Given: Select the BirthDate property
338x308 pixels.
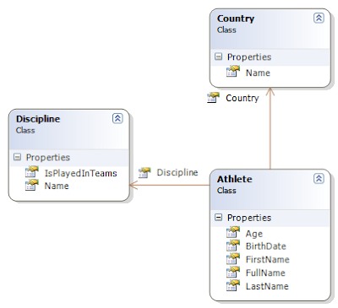Looking at the screenshot, I should pyautogui.click(x=266, y=246).
